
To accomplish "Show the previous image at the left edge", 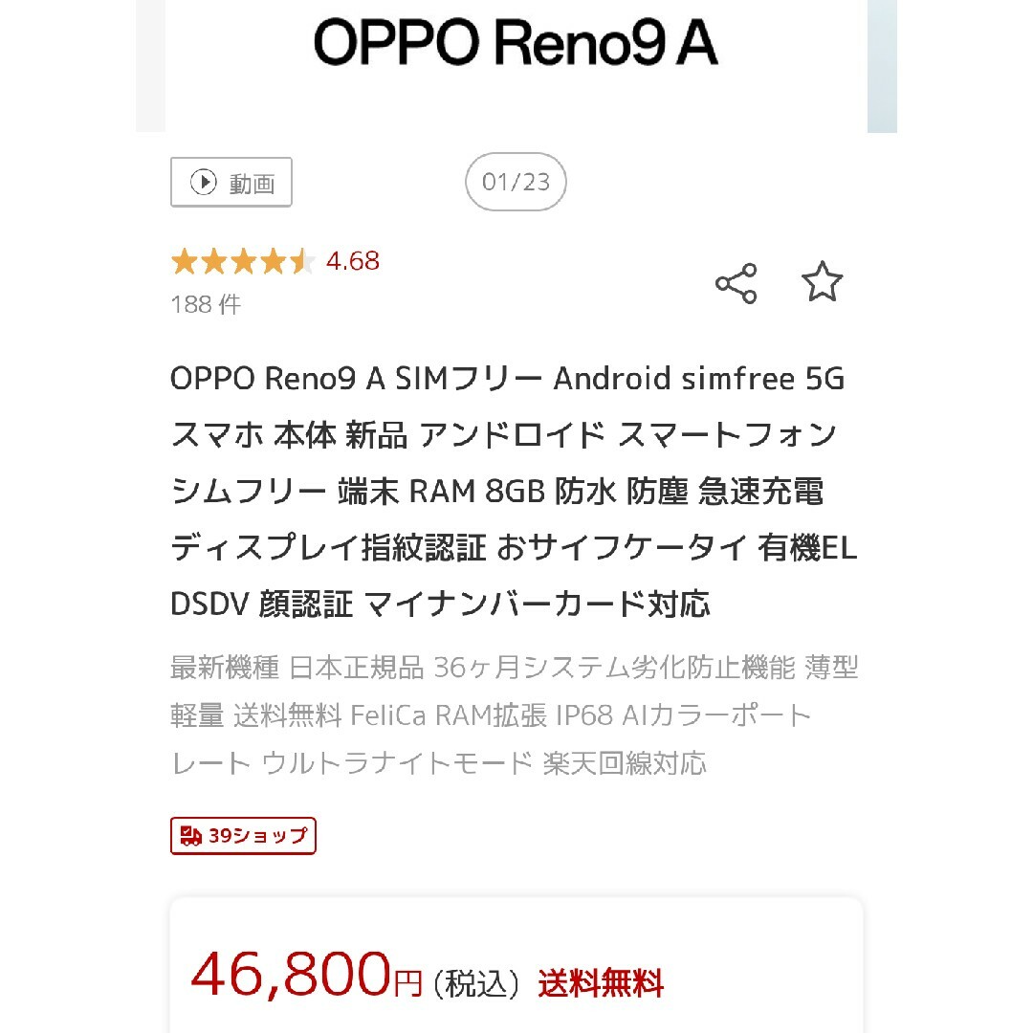I will [x=150, y=66].
